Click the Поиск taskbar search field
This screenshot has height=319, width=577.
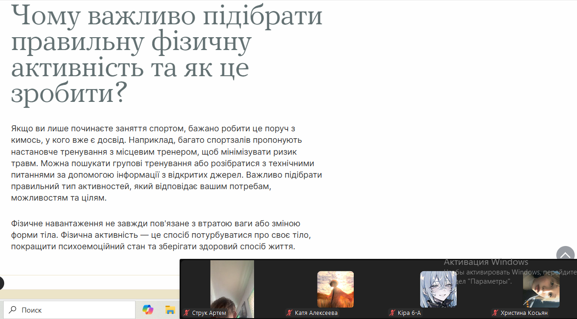pos(69,310)
